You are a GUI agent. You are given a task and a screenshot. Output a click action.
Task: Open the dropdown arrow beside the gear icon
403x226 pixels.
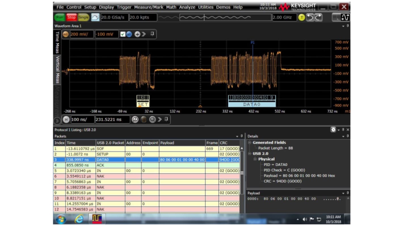click(339, 130)
